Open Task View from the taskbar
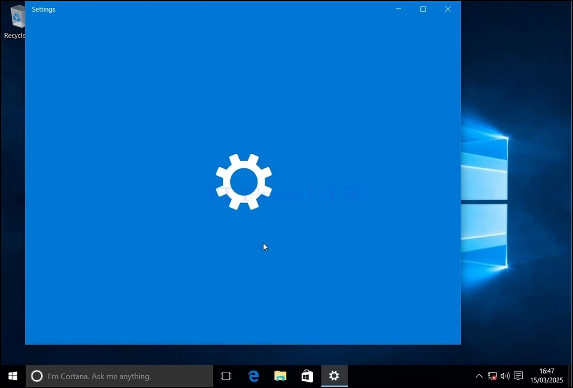 pyautogui.click(x=226, y=376)
